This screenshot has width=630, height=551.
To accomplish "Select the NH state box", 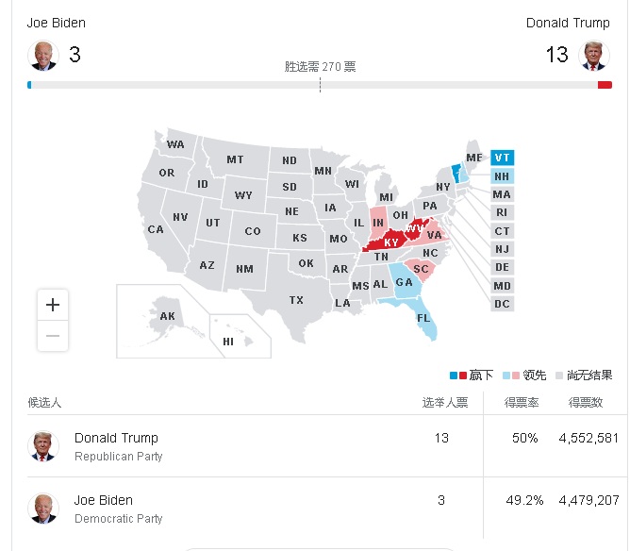I will [502, 176].
